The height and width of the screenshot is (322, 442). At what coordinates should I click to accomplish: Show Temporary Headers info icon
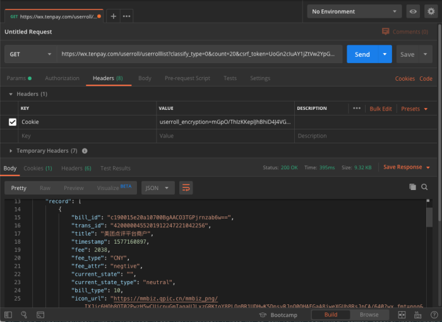85,151
